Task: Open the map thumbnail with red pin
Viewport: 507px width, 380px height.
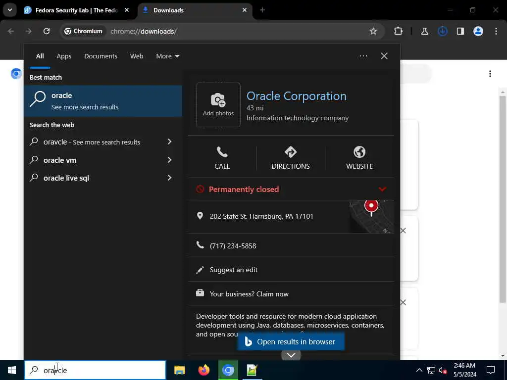Action: click(x=371, y=216)
